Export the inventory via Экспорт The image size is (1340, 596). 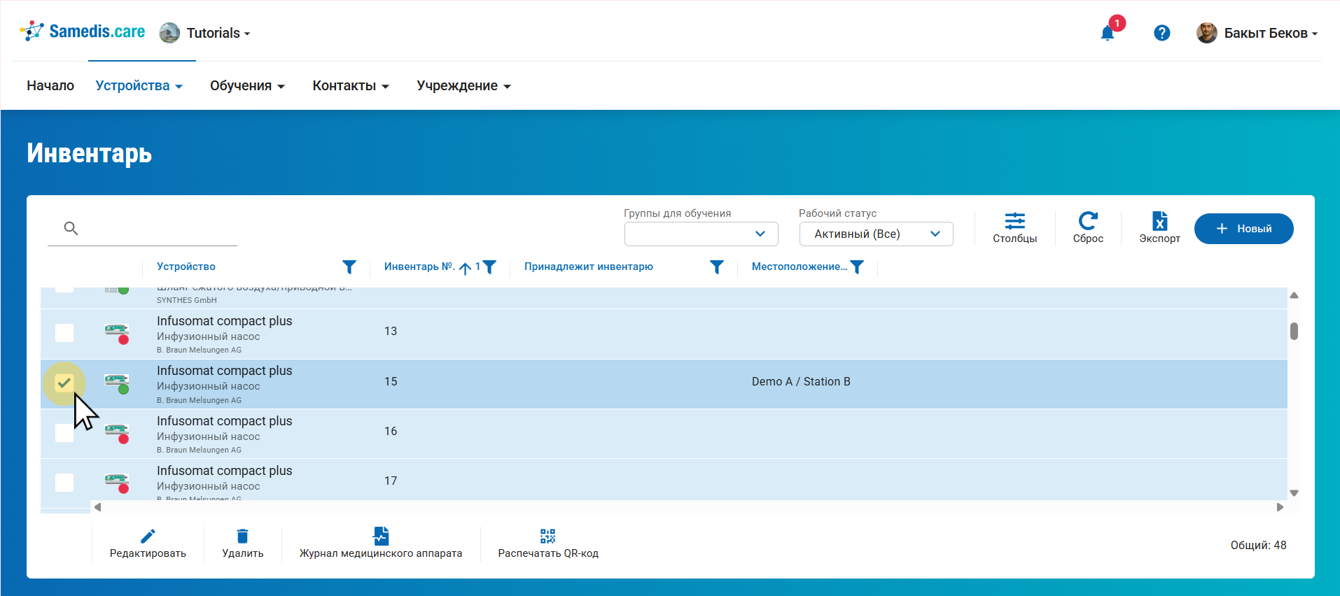coord(1159,228)
